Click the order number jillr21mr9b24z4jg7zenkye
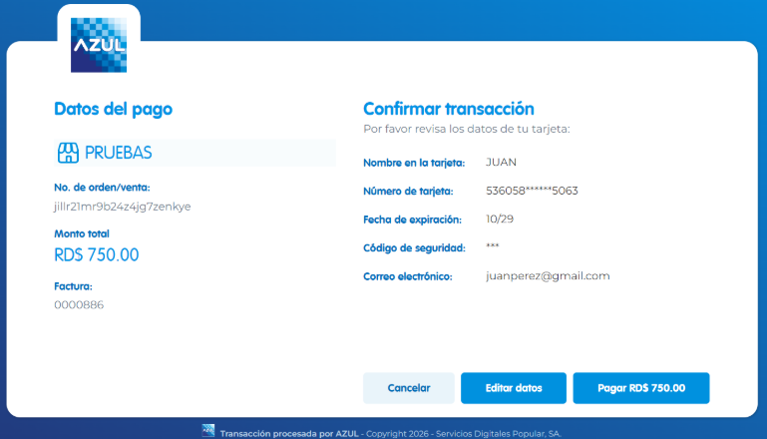767x439 pixels. click(x=123, y=207)
